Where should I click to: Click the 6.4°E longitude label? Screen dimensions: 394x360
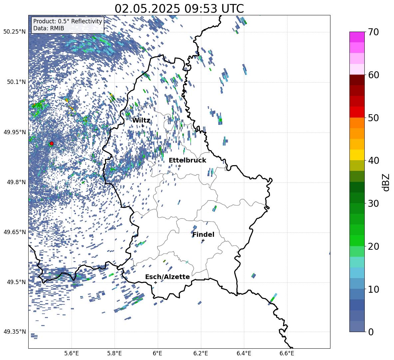coord(244,353)
